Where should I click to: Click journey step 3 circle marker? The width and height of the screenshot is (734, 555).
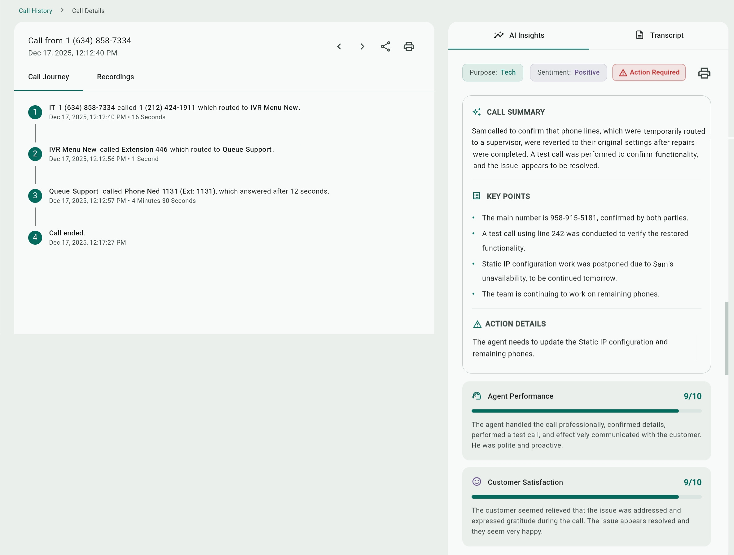[x=35, y=195]
